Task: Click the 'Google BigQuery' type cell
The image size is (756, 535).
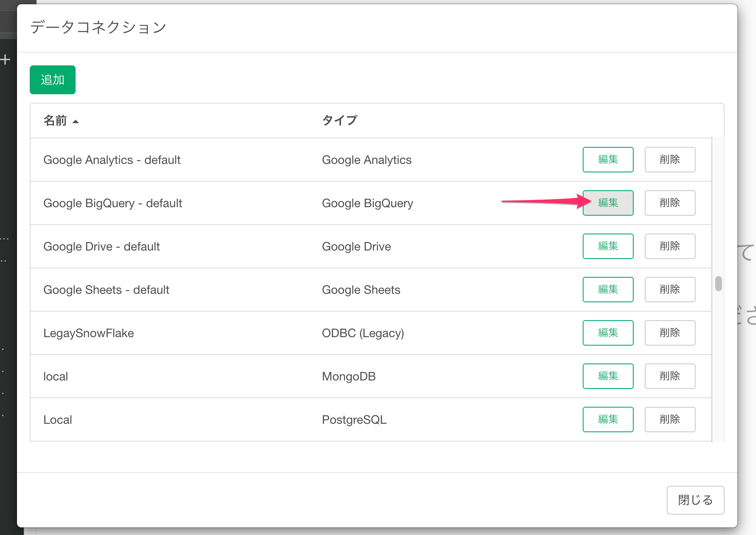Action: pyautogui.click(x=367, y=203)
